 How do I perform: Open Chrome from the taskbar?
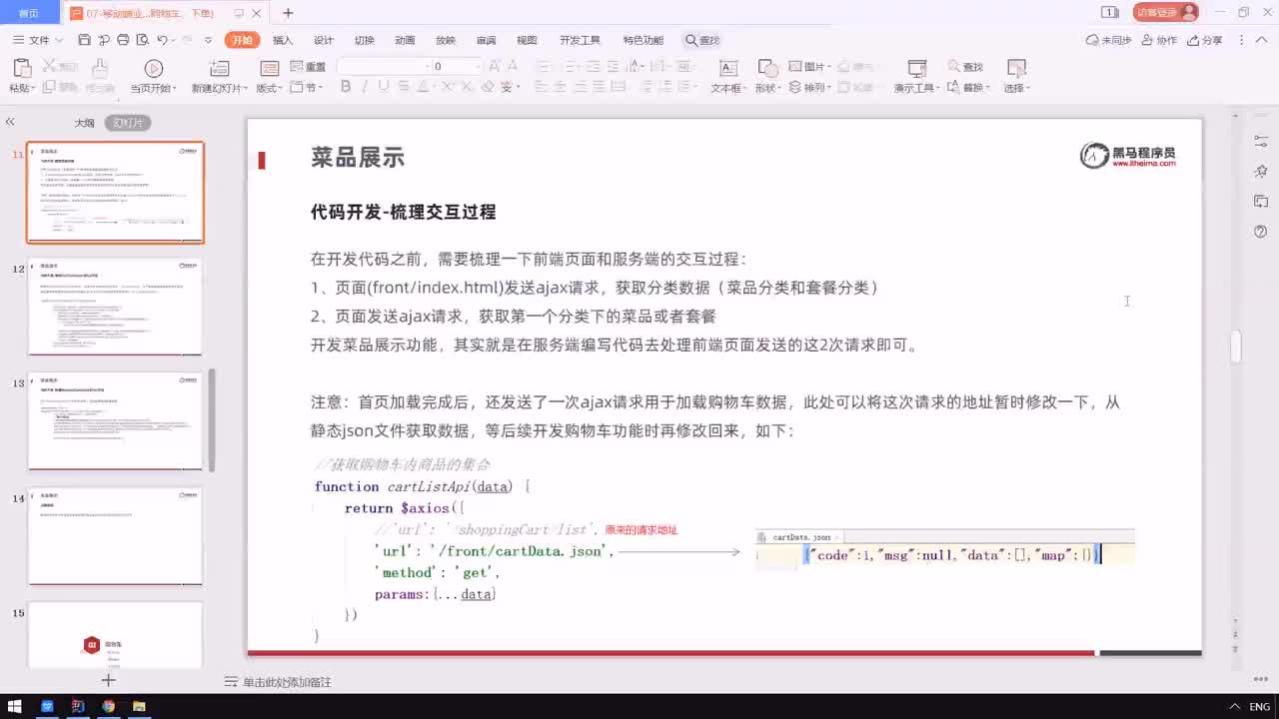click(108, 706)
